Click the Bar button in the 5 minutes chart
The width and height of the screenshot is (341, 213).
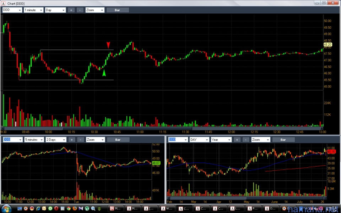118,140
